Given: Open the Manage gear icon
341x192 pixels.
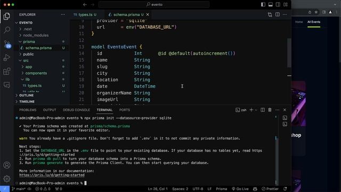Looking at the screenshot, I should point(7,179).
